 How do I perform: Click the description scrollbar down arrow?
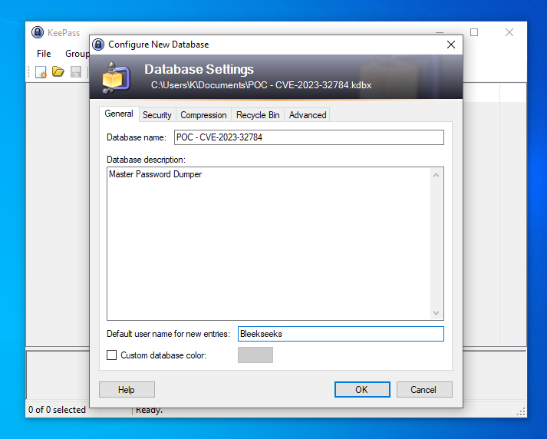pyautogui.click(x=436, y=313)
